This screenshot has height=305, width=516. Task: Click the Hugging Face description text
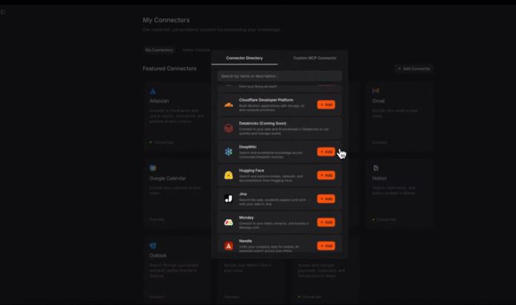coord(271,178)
